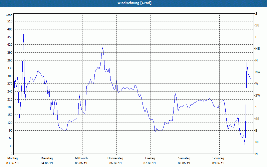Click compass 'E' level with 90
Viewport: 267px width, 167px height.
pos(256,131)
